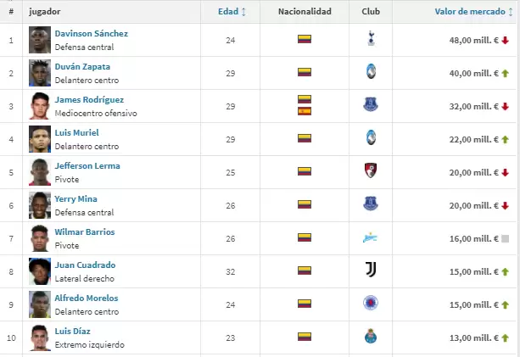Click Tottenham club crest for Davinson Sánchez
The height and width of the screenshot is (357, 520).
[x=370, y=39]
